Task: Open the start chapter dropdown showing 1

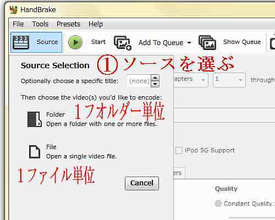Action: pyautogui.click(x=229, y=80)
